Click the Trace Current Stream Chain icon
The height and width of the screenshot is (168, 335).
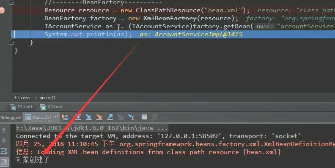[x=155, y=117]
